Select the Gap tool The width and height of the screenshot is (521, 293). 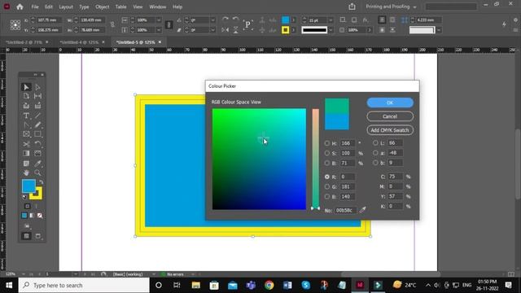(37, 96)
